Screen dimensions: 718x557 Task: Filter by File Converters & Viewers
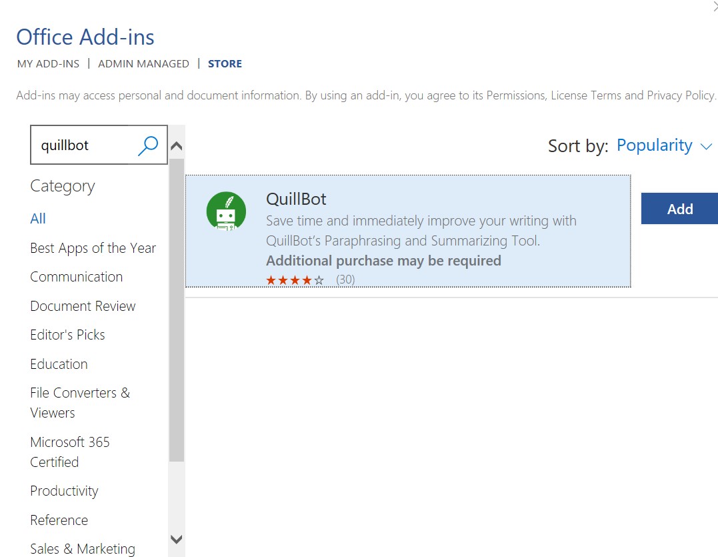pos(80,403)
